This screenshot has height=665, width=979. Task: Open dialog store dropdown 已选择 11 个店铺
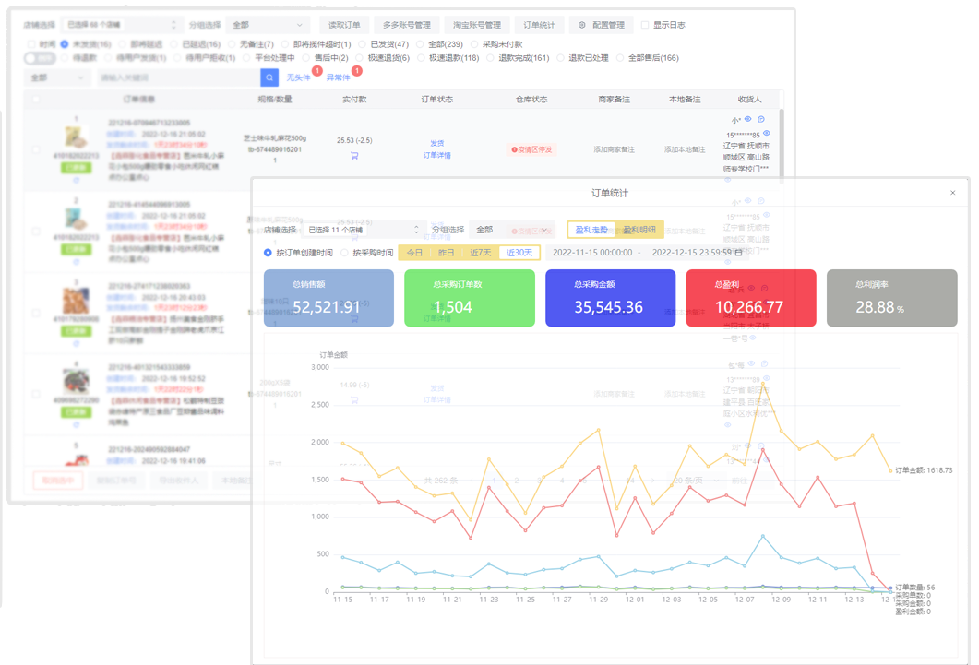364,230
